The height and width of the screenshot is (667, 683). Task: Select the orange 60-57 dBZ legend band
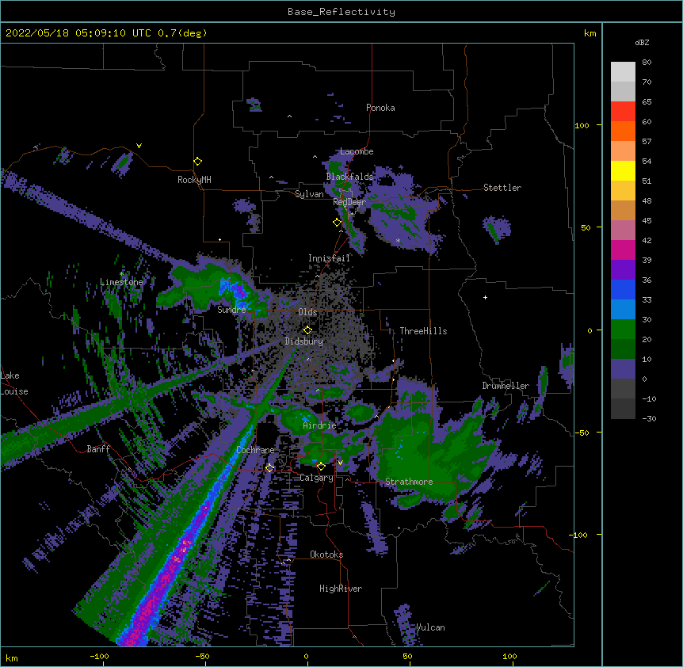pyautogui.click(x=623, y=131)
